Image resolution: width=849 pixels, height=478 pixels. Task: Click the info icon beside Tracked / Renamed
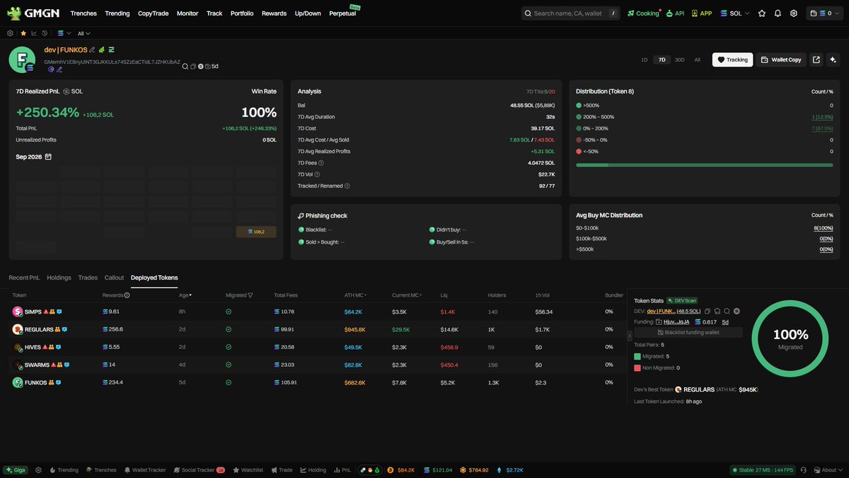click(347, 186)
